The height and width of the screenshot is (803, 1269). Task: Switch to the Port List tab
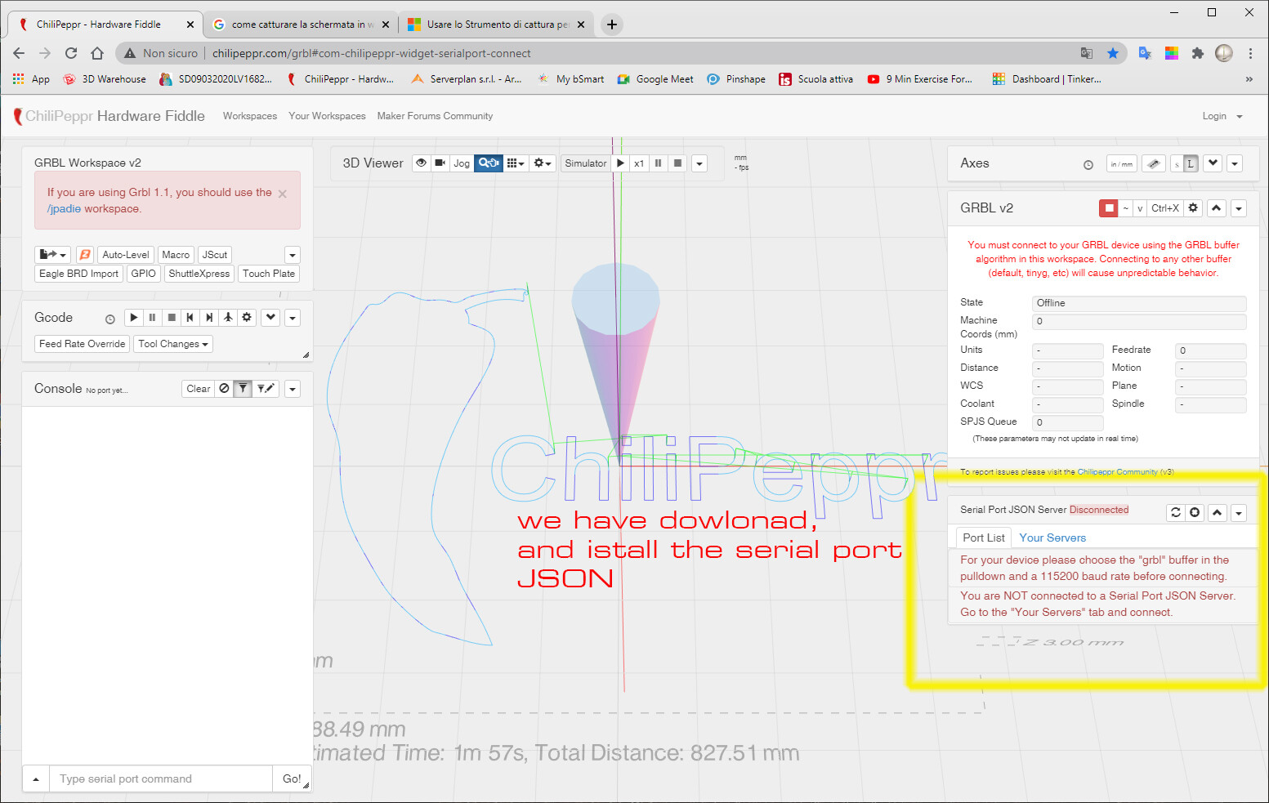pyautogui.click(x=984, y=538)
